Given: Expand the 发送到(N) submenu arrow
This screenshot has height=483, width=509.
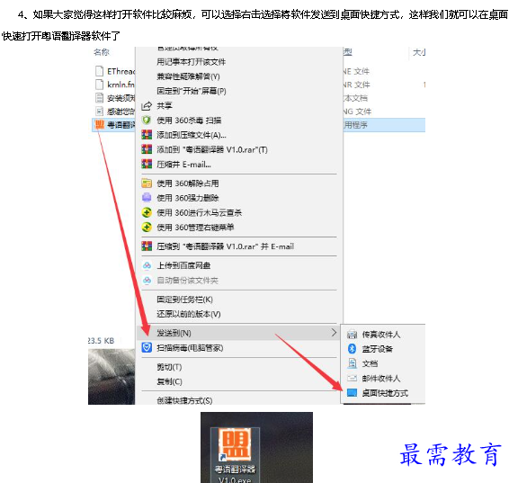Looking at the screenshot, I should (x=334, y=333).
